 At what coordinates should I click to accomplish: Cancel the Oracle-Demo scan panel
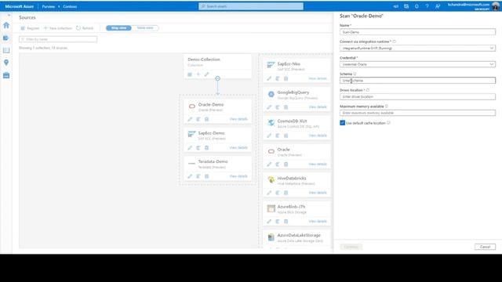click(x=485, y=247)
